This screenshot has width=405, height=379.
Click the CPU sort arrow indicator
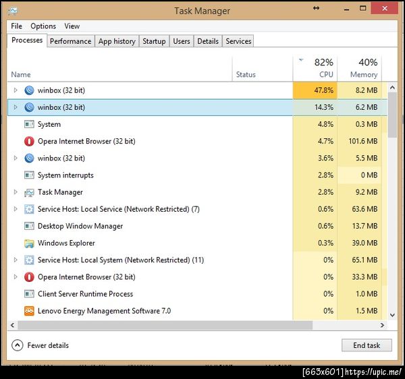301,60
